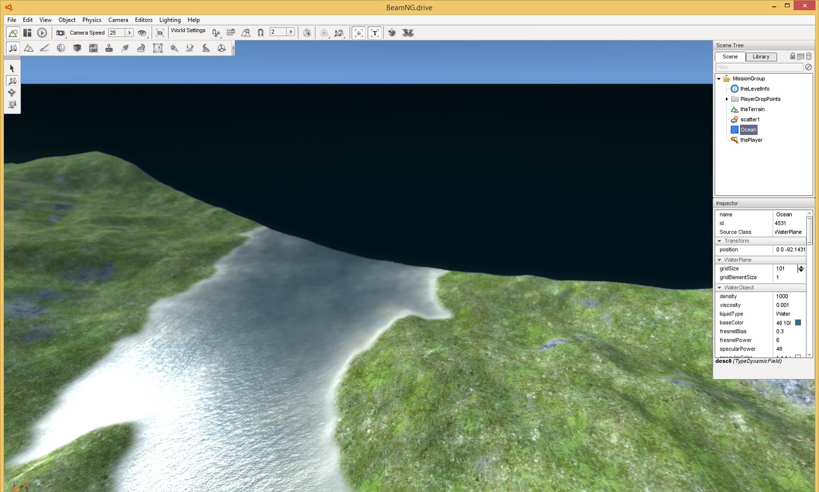Click the delete trash icon in Scene Tree

tap(809, 57)
